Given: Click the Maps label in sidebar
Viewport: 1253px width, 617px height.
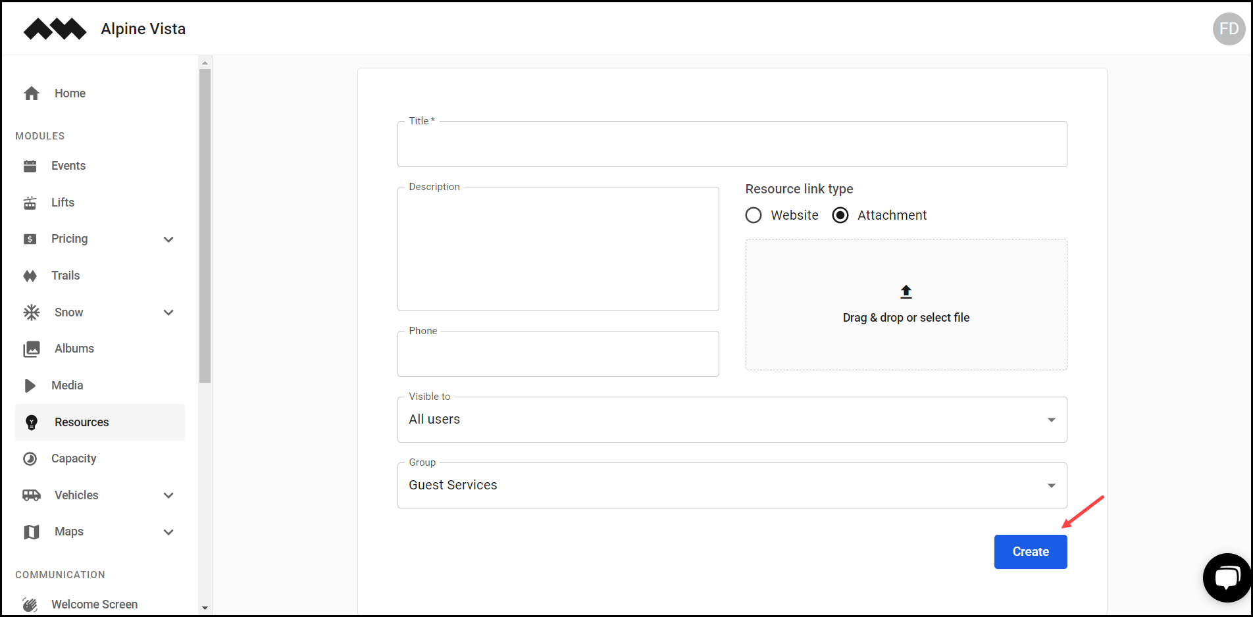Looking at the screenshot, I should click(x=69, y=531).
